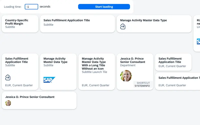Click Jessica D. Prince's large profile photo
This screenshot has width=200, height=125.
tap(126, 76)
